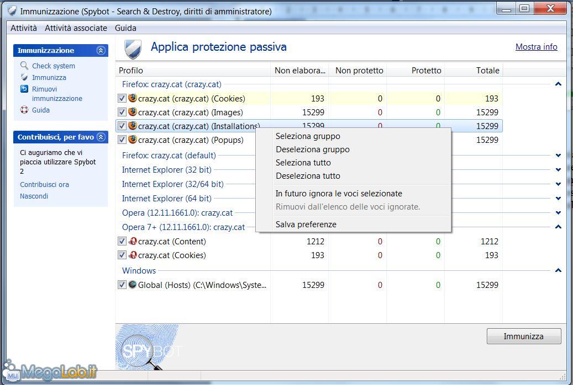Choose Deseleziona tutto from context menu
This screenshot has width=573, height=385.
[x=354, y=175]
